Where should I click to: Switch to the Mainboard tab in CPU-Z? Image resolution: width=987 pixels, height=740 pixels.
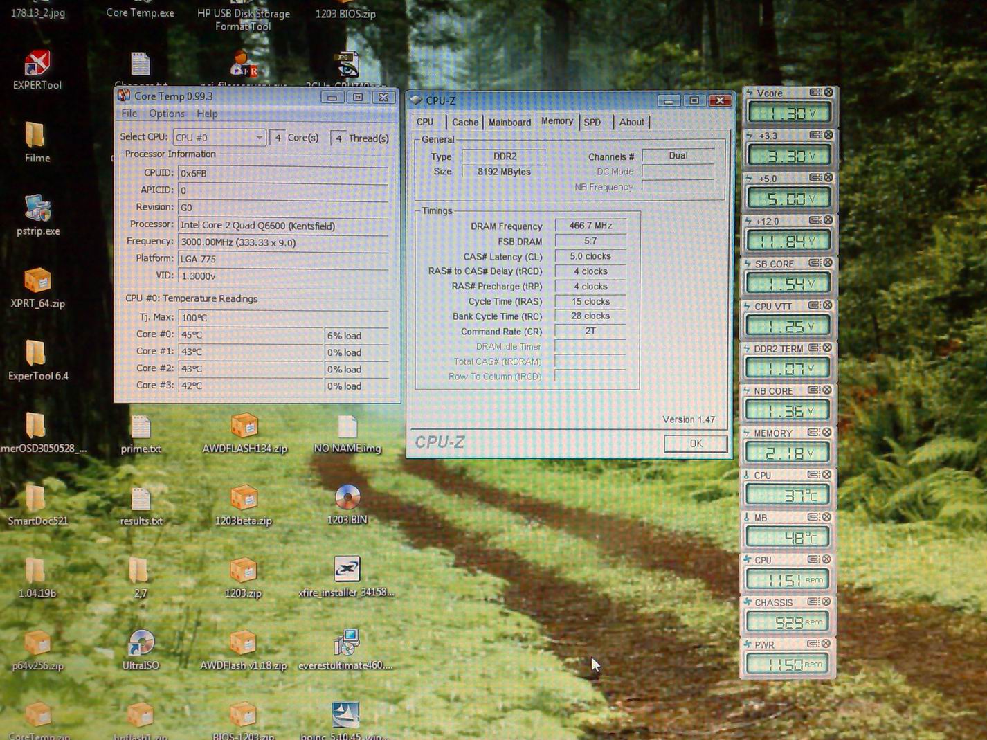(x=509, y=122)
